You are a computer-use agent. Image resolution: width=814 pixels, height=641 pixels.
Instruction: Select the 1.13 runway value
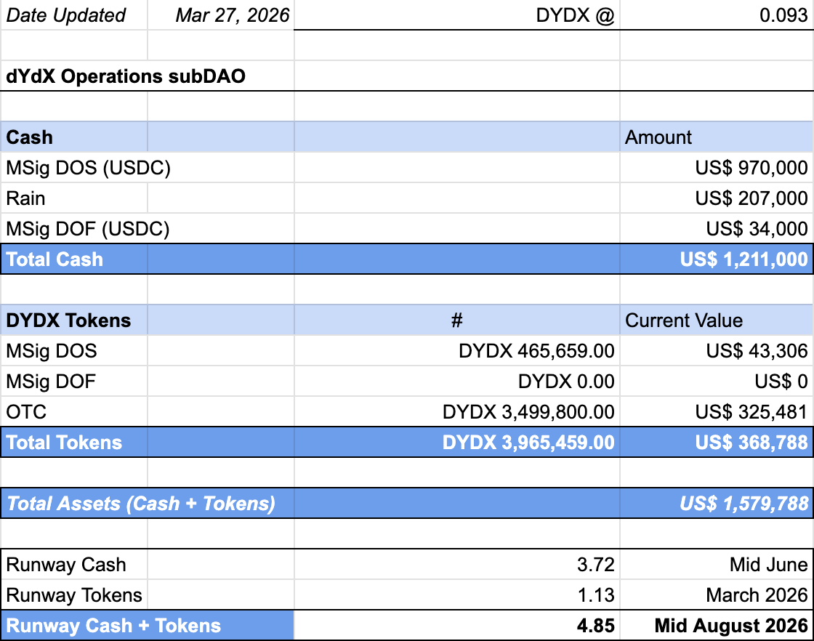click(457, 594)
